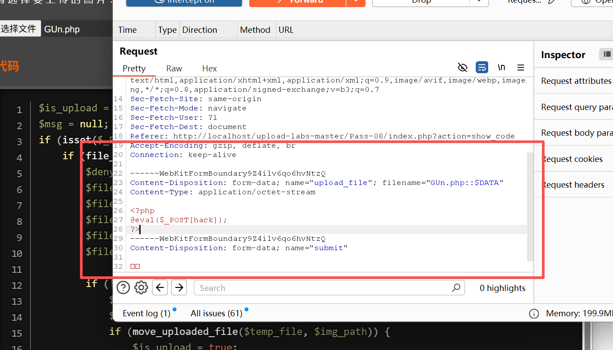Image resolution: width=613 pixels, height=350 pixels.
Task: Click the Inspector panel title
Action: pyautogui.click(x=563, y=55)
